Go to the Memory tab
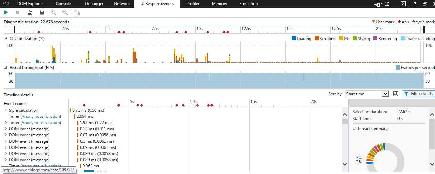This screenshot has height=174, width=435. point(219,4)
